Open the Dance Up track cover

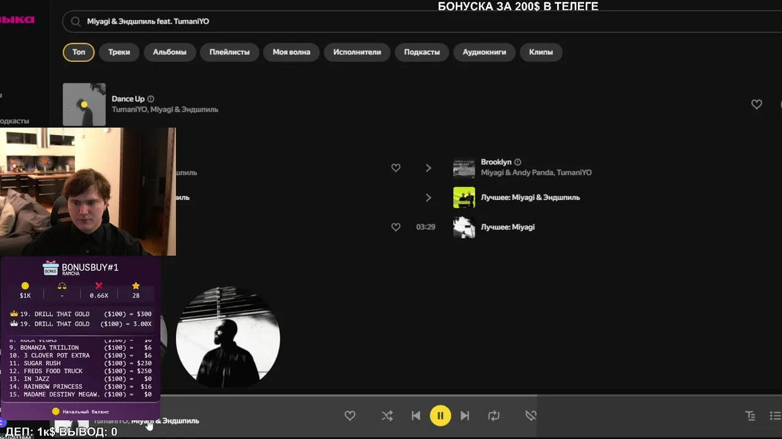(84, 104)
